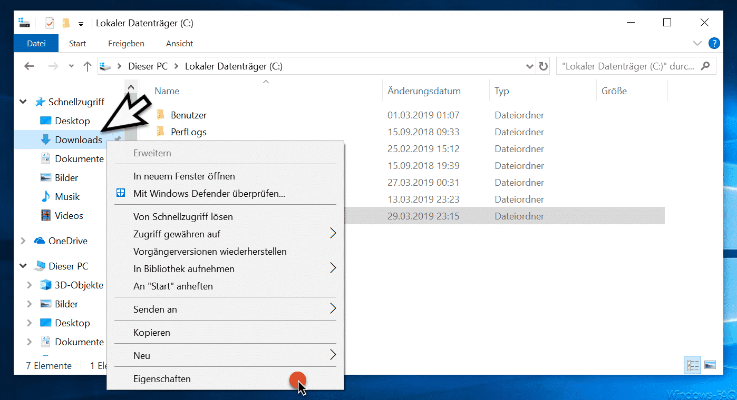Screen dimensions: 737x400
Task: Click the Properties icon in the title bar
Action: [50, 23]
